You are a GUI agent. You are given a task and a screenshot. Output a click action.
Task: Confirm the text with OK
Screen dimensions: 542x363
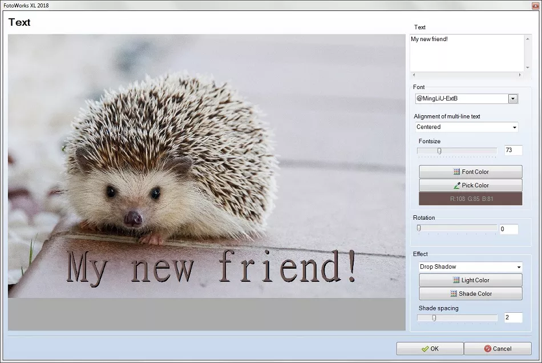click(430, 349)
